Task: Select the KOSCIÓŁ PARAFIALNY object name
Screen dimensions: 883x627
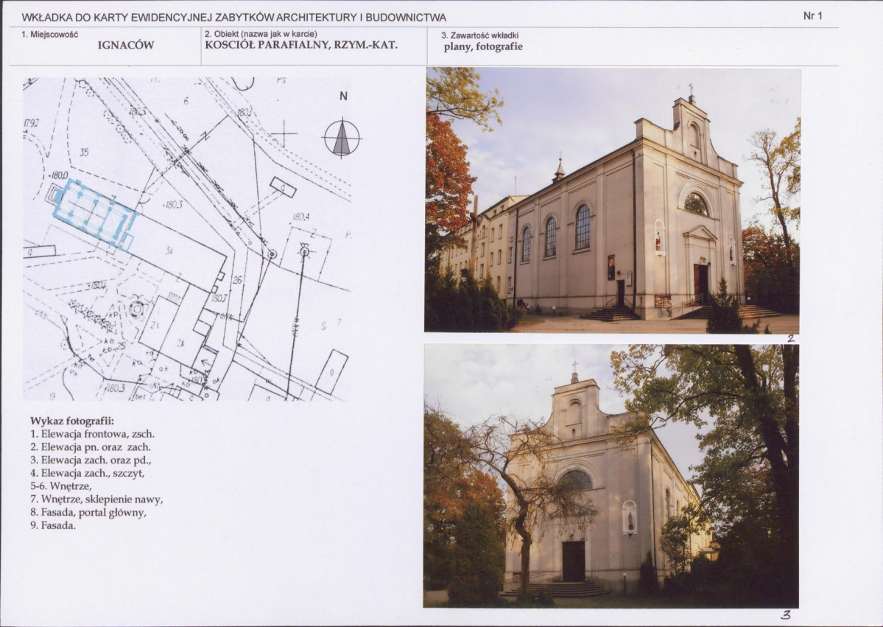Action: tap(301, 44)
